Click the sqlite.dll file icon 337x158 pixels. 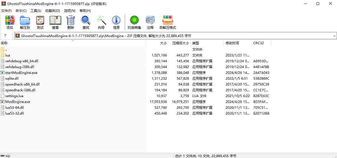[2, 79]
